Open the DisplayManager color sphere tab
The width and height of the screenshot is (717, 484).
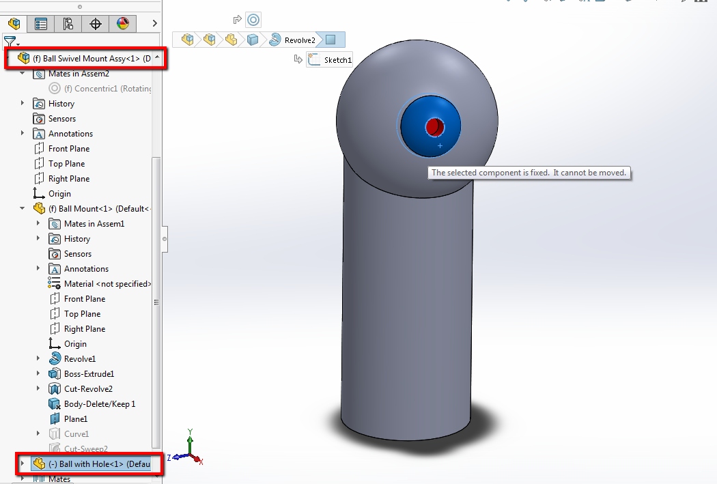point(122,24)
